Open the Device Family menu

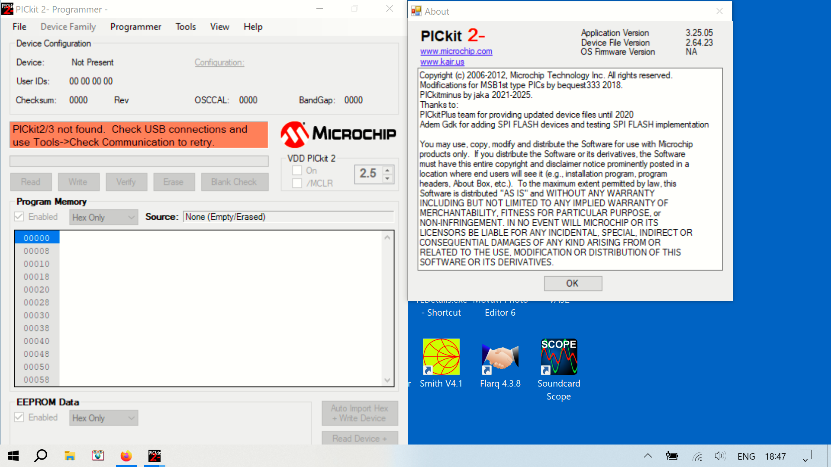click(x=68, y=27)
